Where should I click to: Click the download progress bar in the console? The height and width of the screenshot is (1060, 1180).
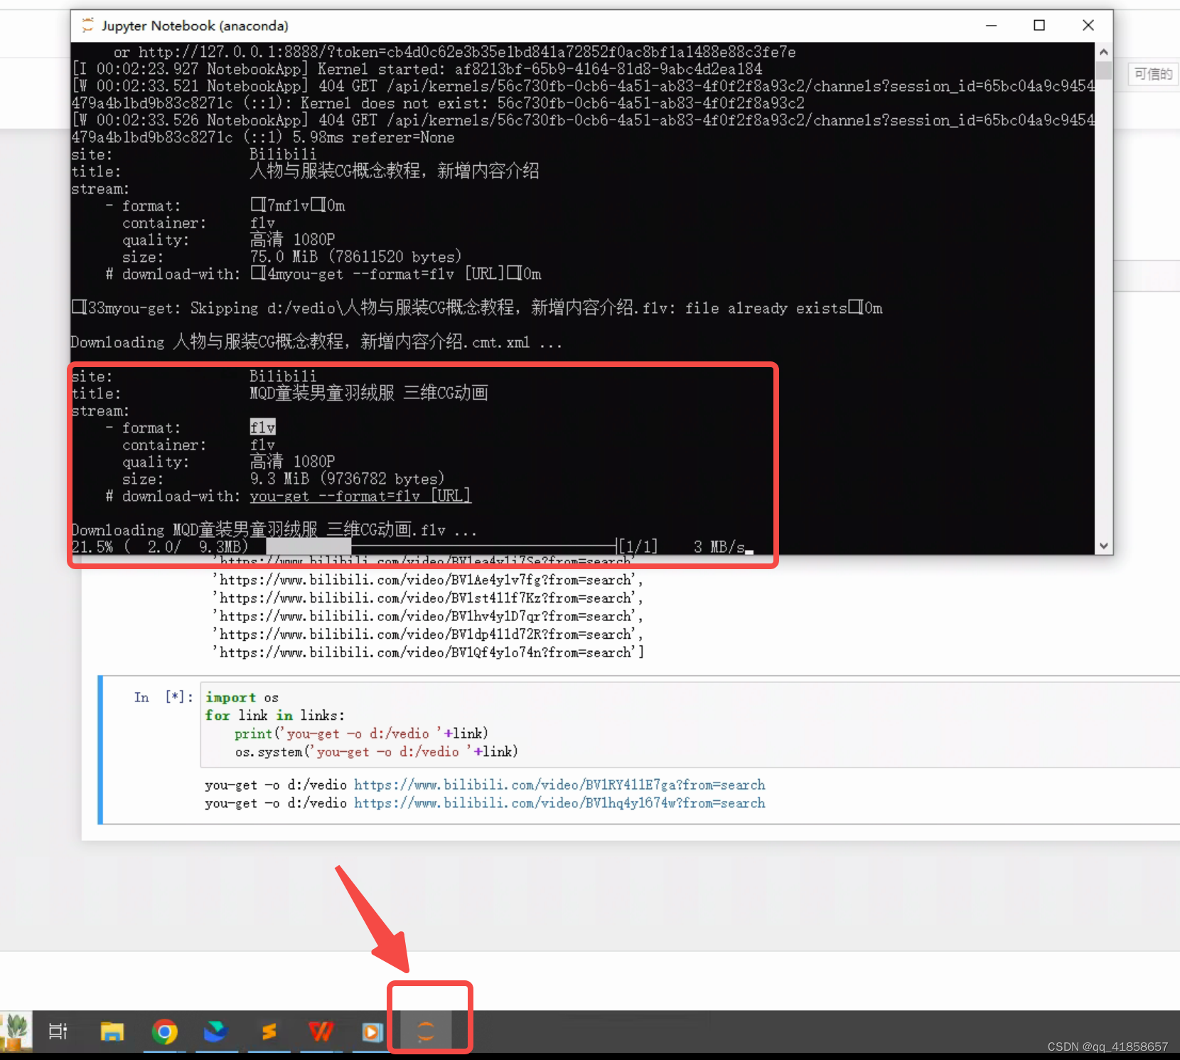pos(441,546)
